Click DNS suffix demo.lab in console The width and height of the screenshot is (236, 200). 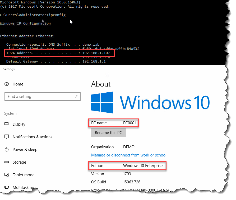click(91, 45)
